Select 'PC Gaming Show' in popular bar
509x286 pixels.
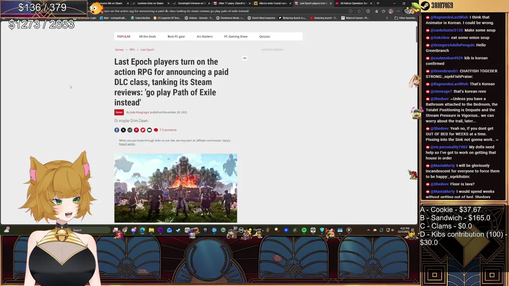(x=236, y=37)
